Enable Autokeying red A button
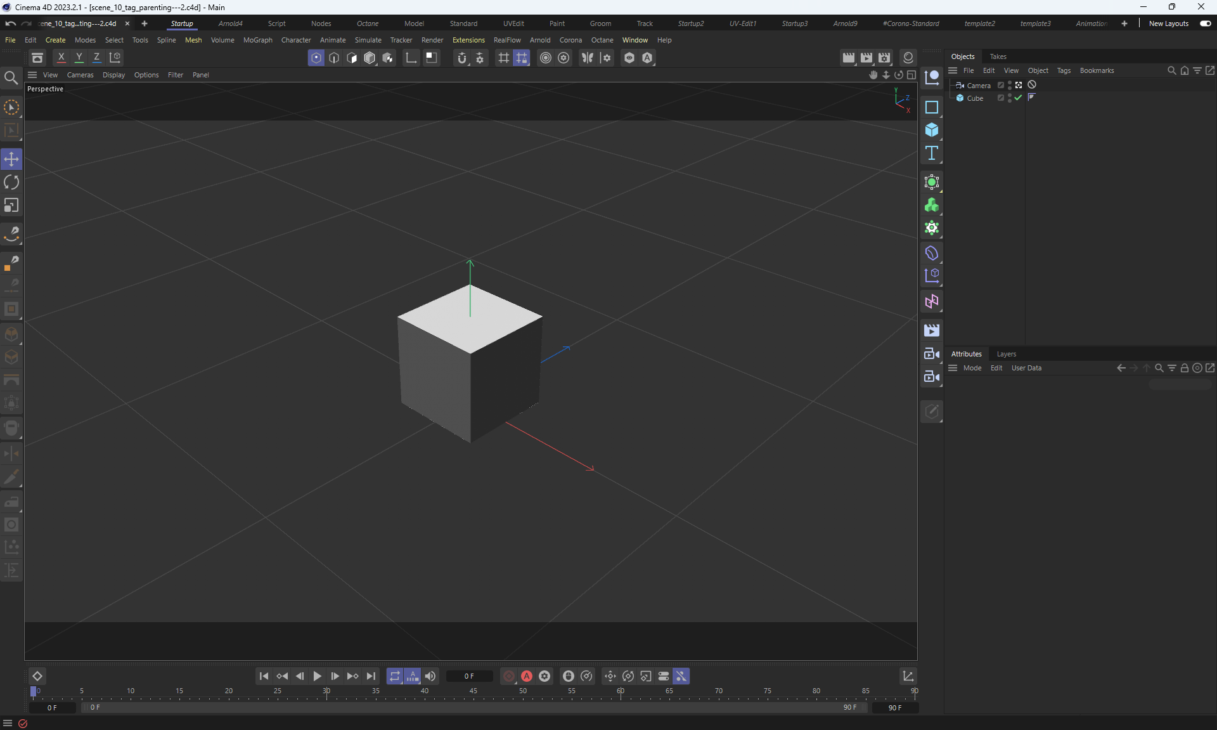This screenshot has width=1217, height=730. click(x=527, y=676)
